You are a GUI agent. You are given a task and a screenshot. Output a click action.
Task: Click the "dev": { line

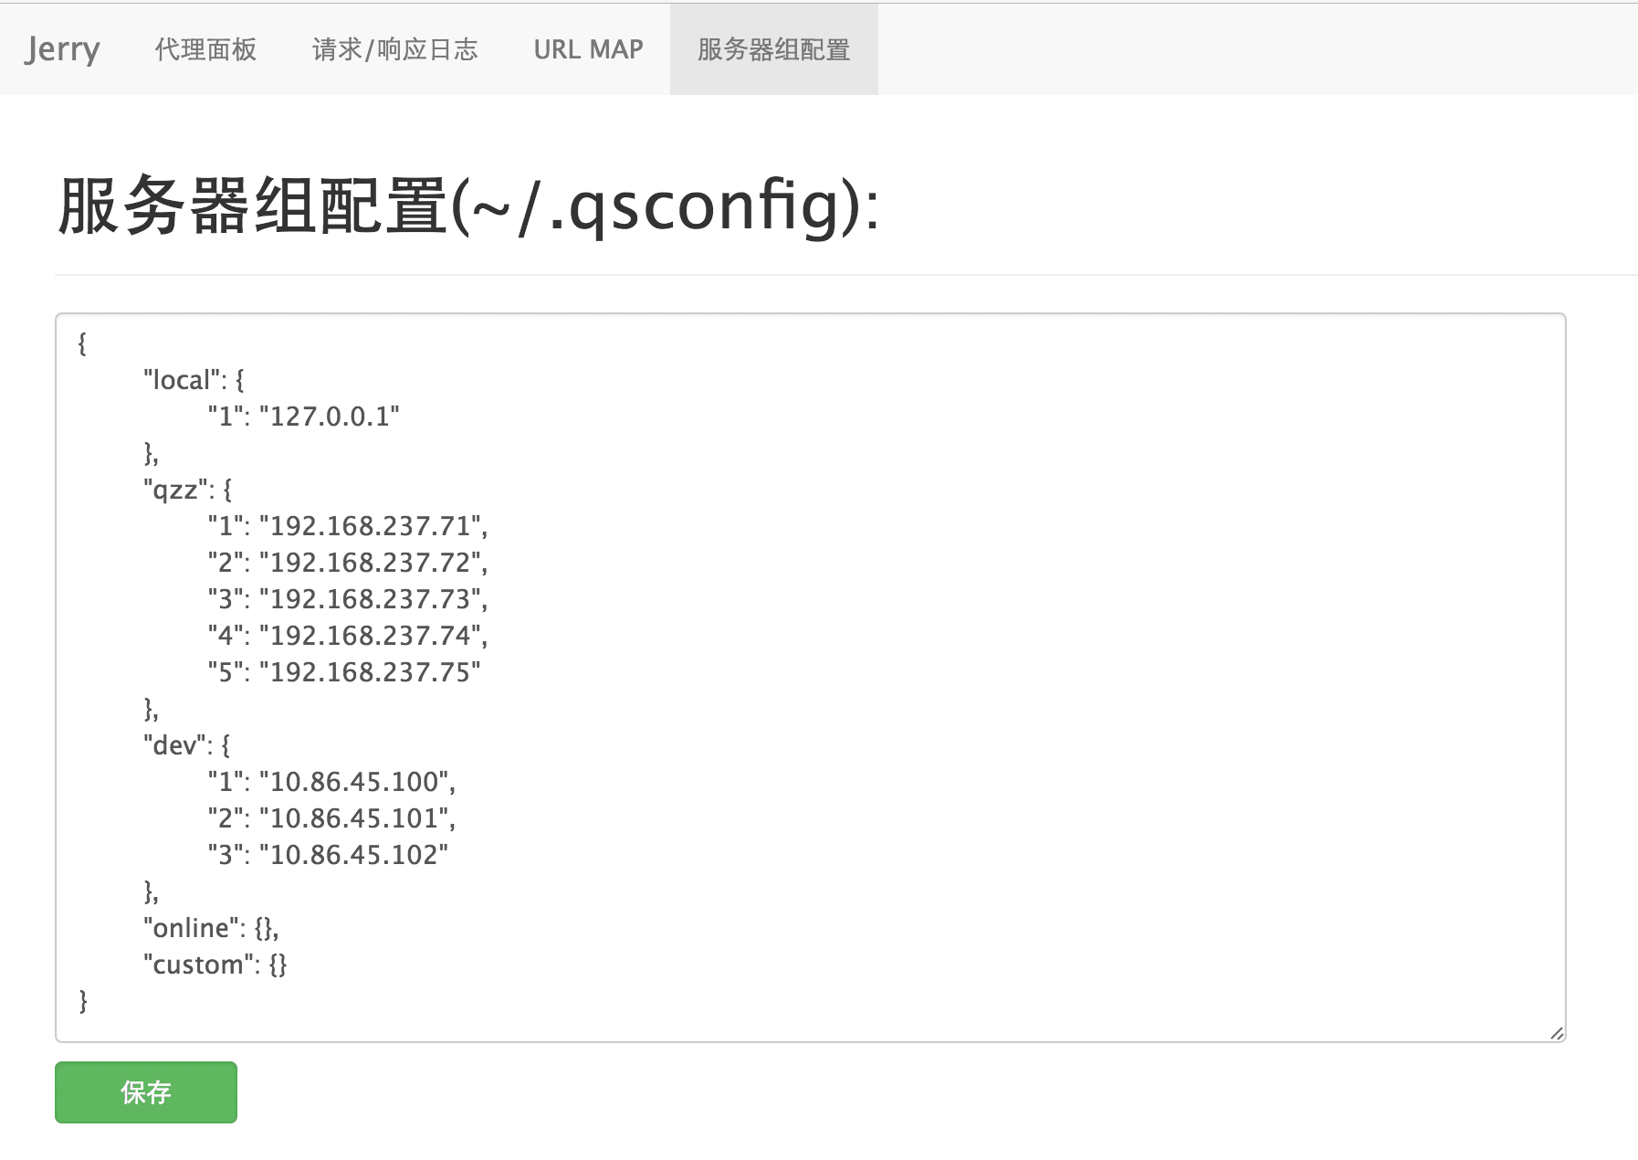coord(186,745)
